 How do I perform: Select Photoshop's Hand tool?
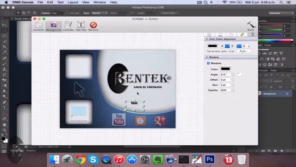coord(4,125)
